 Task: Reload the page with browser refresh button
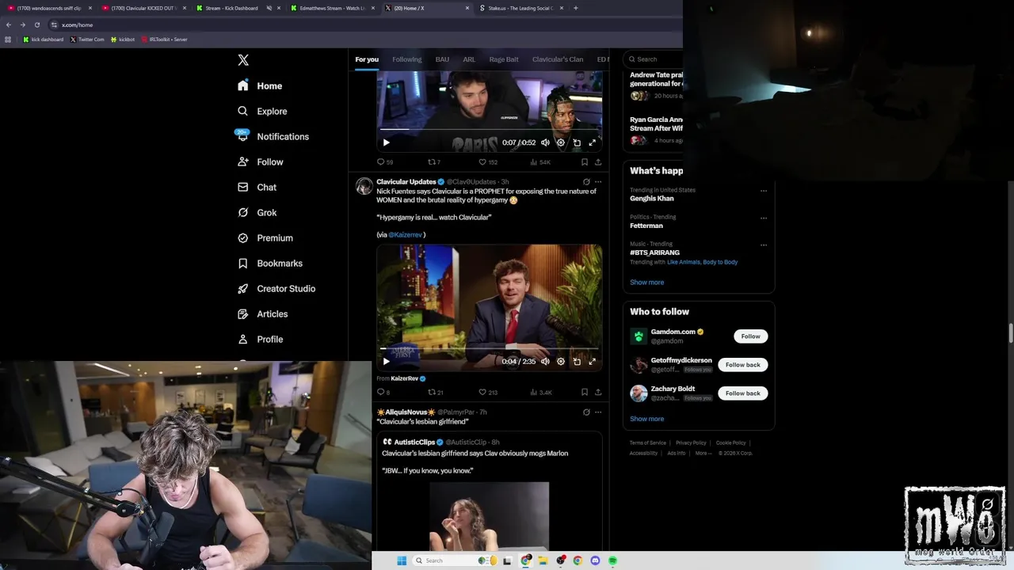tap(36, 25)
